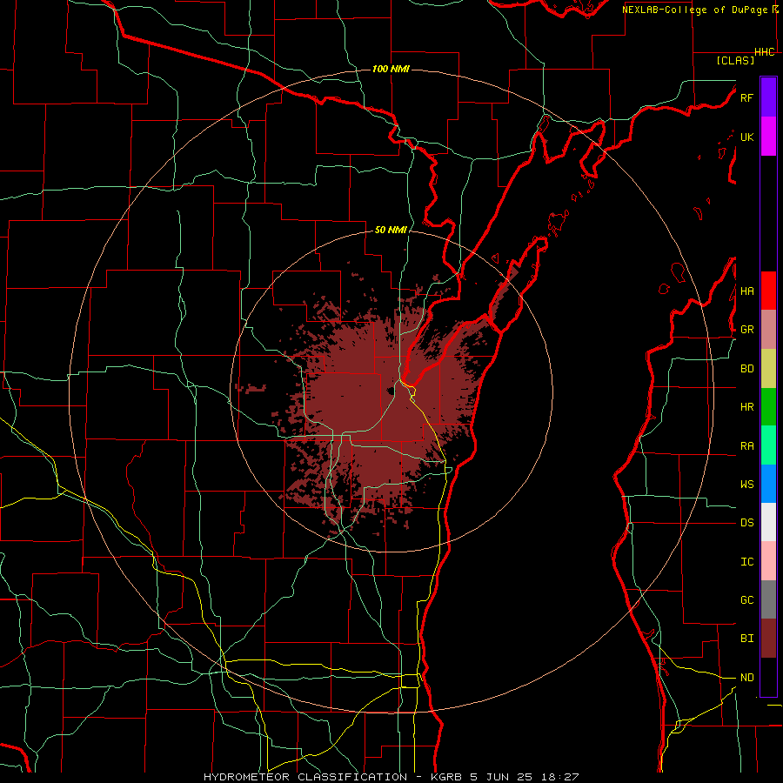Click the HYDROMETEOR CLASSIFICATION caption

tap(305, 777)
